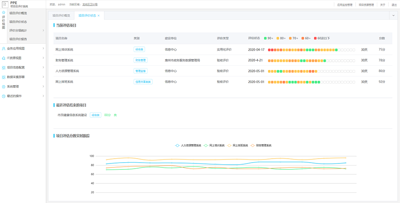400x203 pixels.
Task: Click the 88分 score text
Action: 107,115
